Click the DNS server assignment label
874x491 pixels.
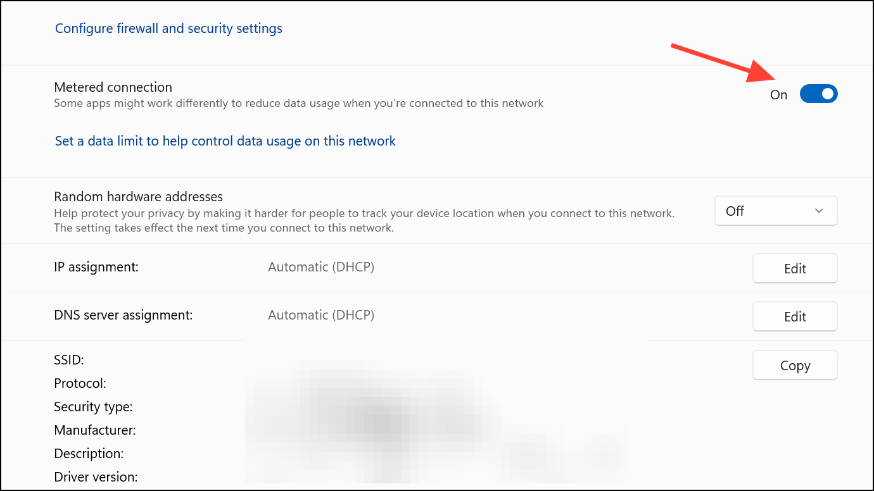pyautogui.click(x=123, y=314)
